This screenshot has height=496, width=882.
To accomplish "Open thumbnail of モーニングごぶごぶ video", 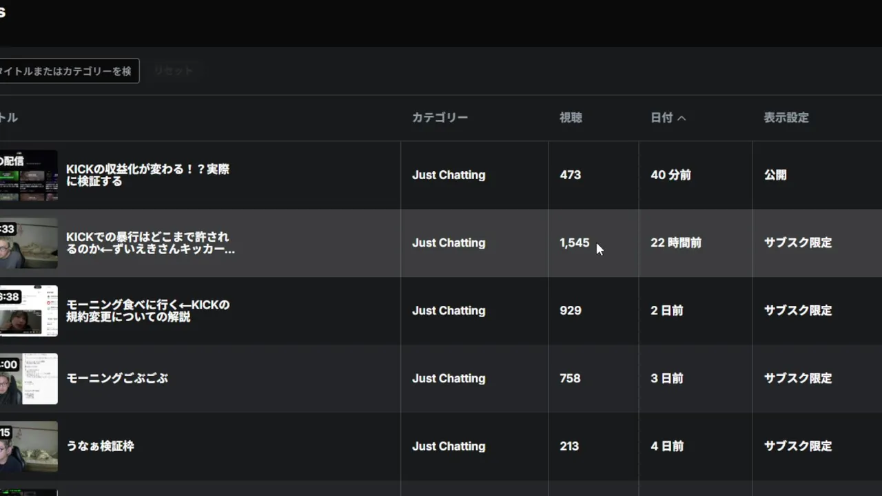I will [x=28, y=378].
